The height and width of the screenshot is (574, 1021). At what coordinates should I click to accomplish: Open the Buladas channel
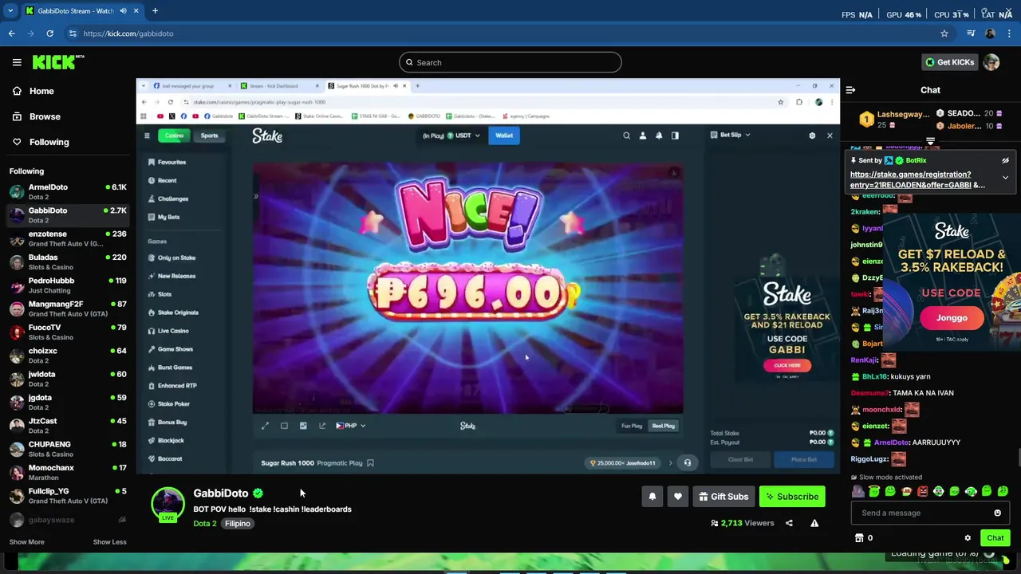pyautogui.click(x=68, y=261)
